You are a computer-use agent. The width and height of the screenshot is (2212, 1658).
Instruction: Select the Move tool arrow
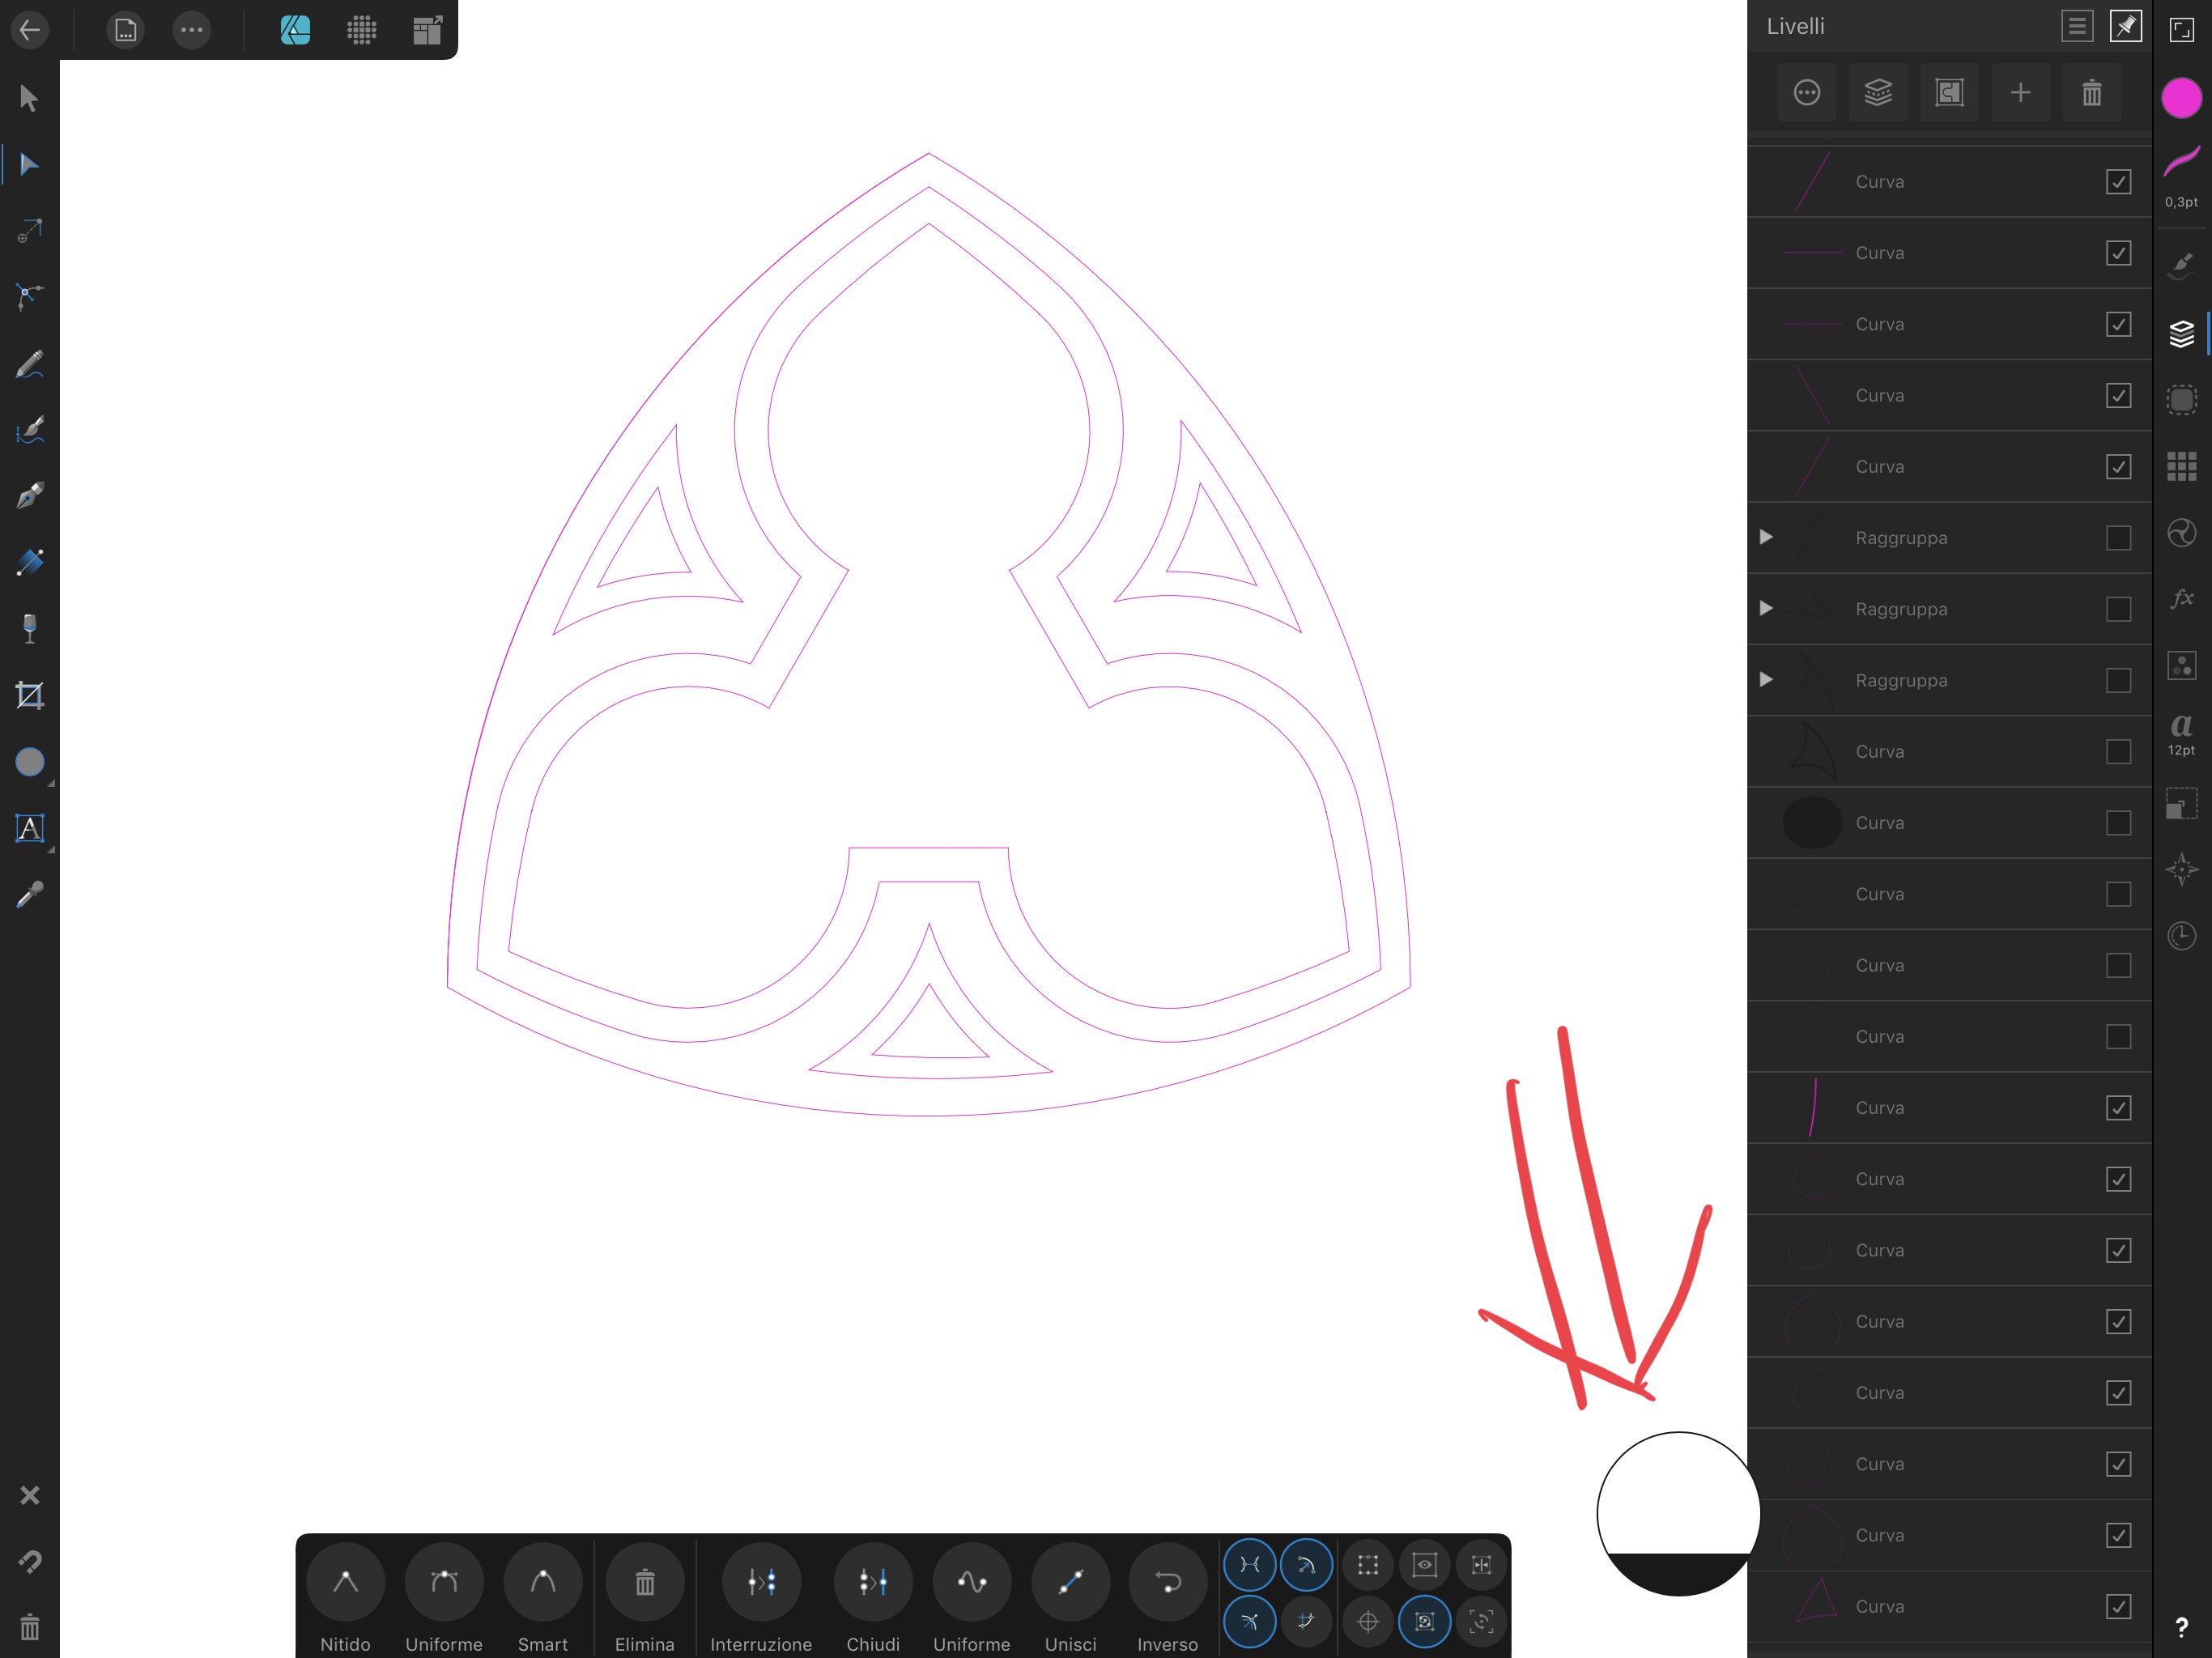tap(29, 98)
